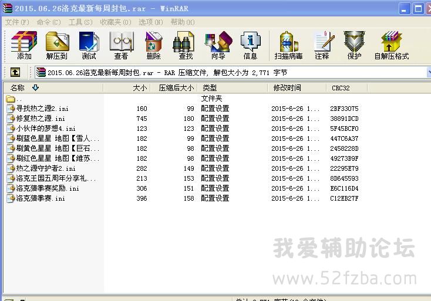Click CRC32 value C12EB27F
Image resolution: width=431 pixels, height=301 pixels.
coord(344,198)
